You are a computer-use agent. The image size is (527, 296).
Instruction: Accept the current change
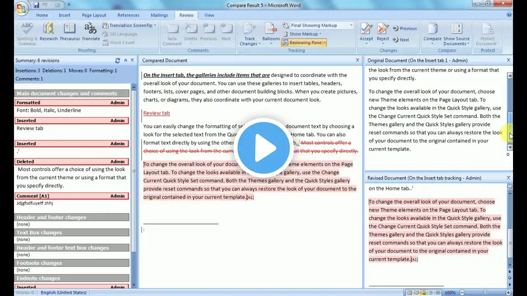tap(366, 33)
